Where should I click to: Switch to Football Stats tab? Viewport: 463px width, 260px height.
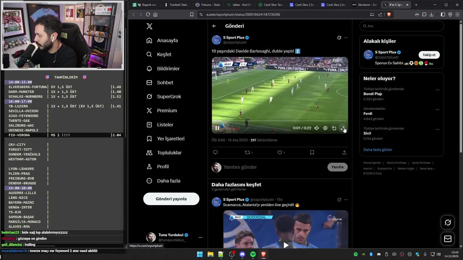click(176, 5)
